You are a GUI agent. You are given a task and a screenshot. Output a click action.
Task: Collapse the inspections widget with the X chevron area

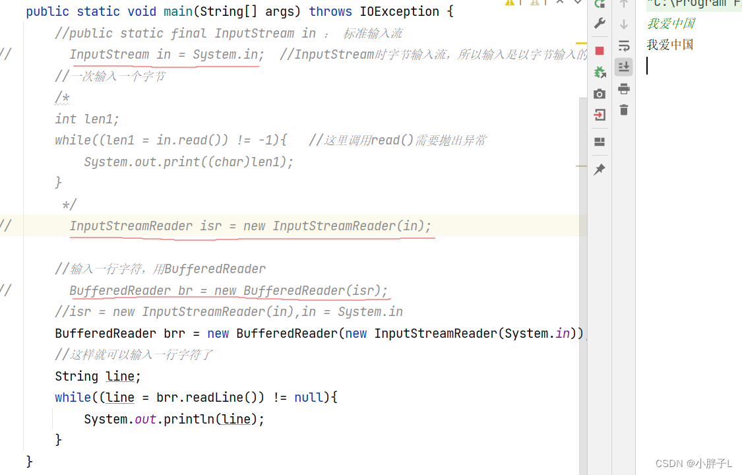coord(560,3)
